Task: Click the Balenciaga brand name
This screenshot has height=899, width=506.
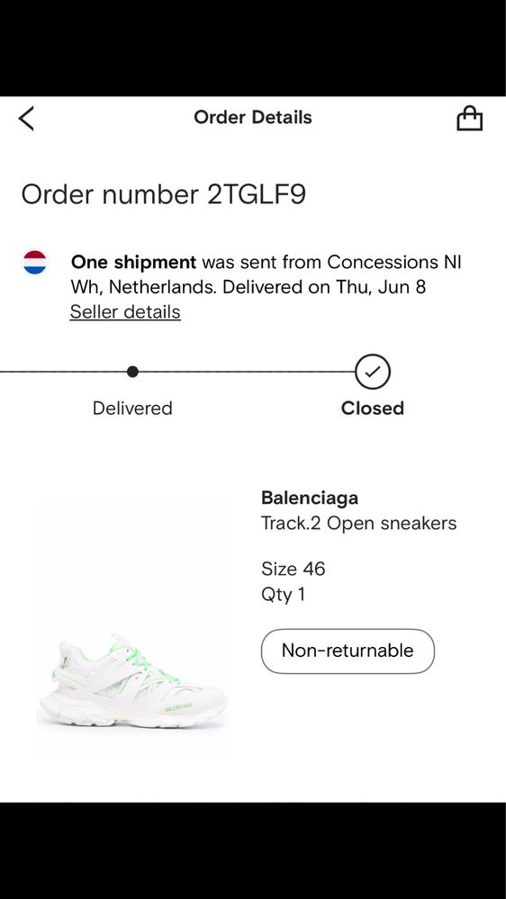Action: 310,498
